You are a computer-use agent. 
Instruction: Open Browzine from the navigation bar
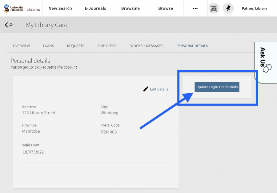point(130,8)
